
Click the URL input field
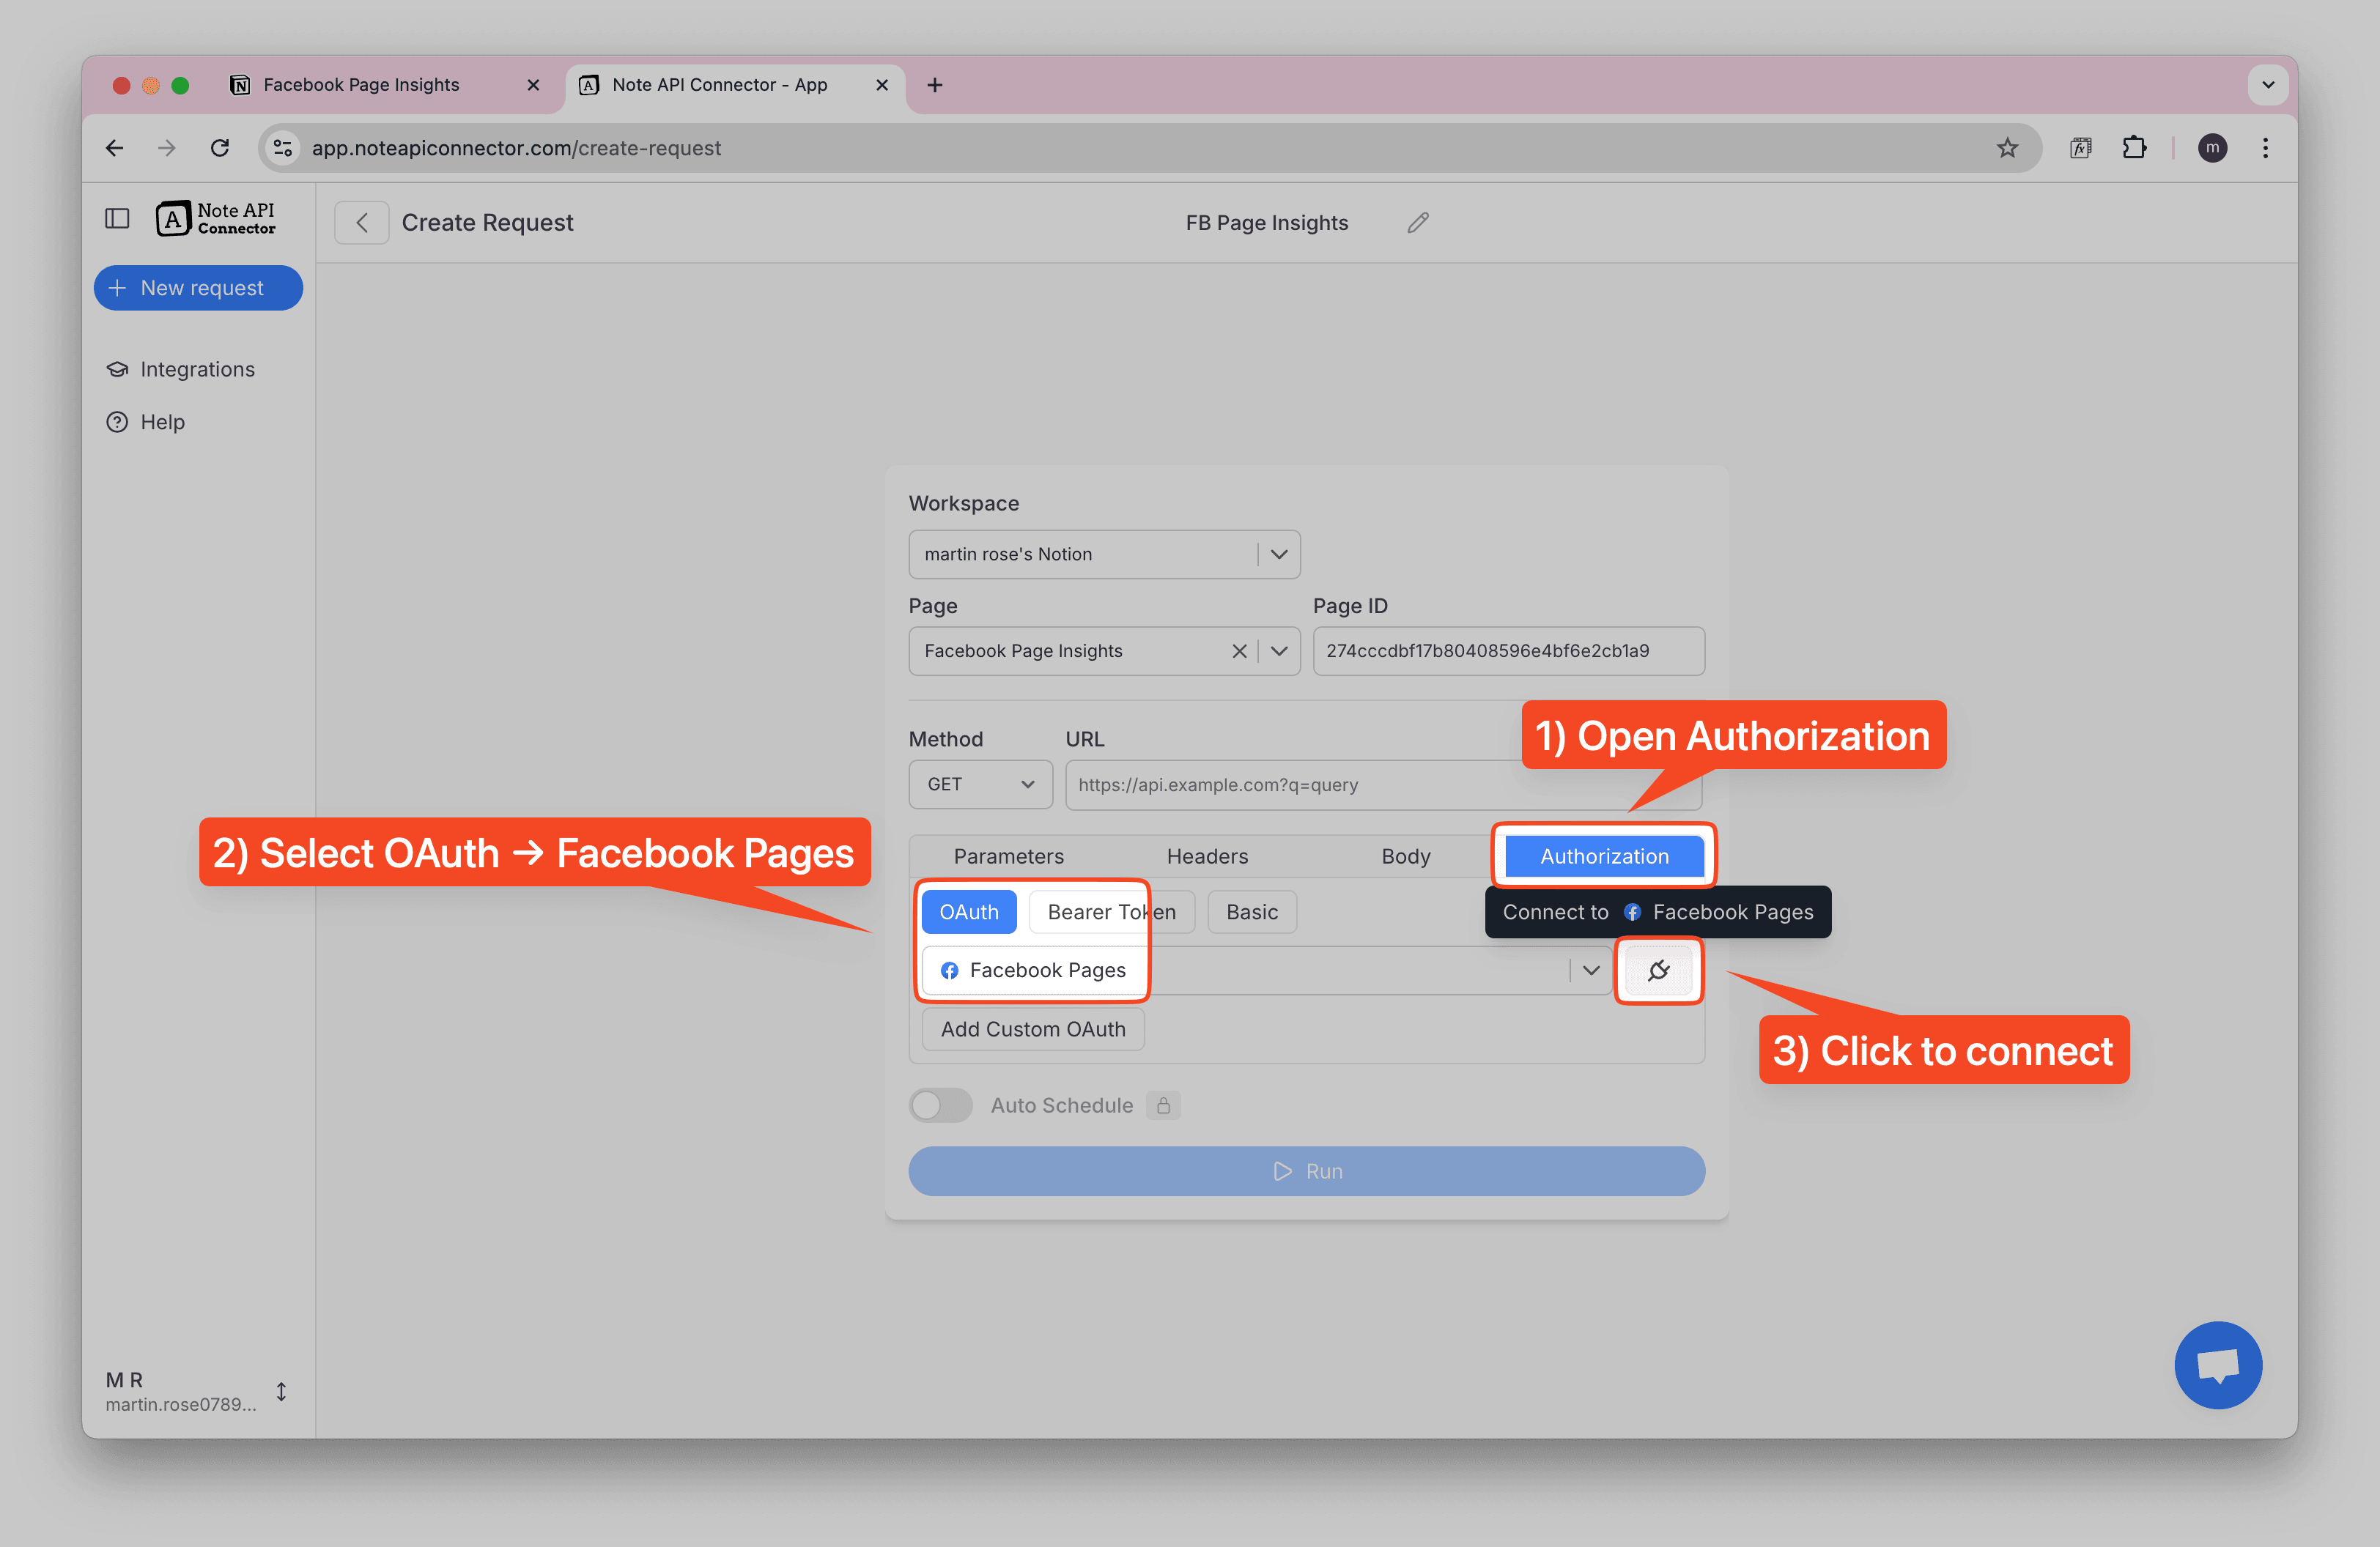1383,784
